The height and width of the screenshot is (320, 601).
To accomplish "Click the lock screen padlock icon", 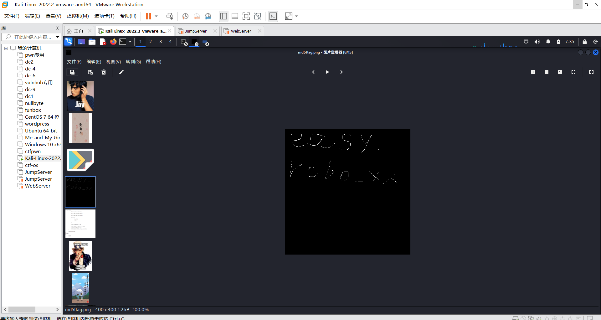I will (x=585, y=42).
